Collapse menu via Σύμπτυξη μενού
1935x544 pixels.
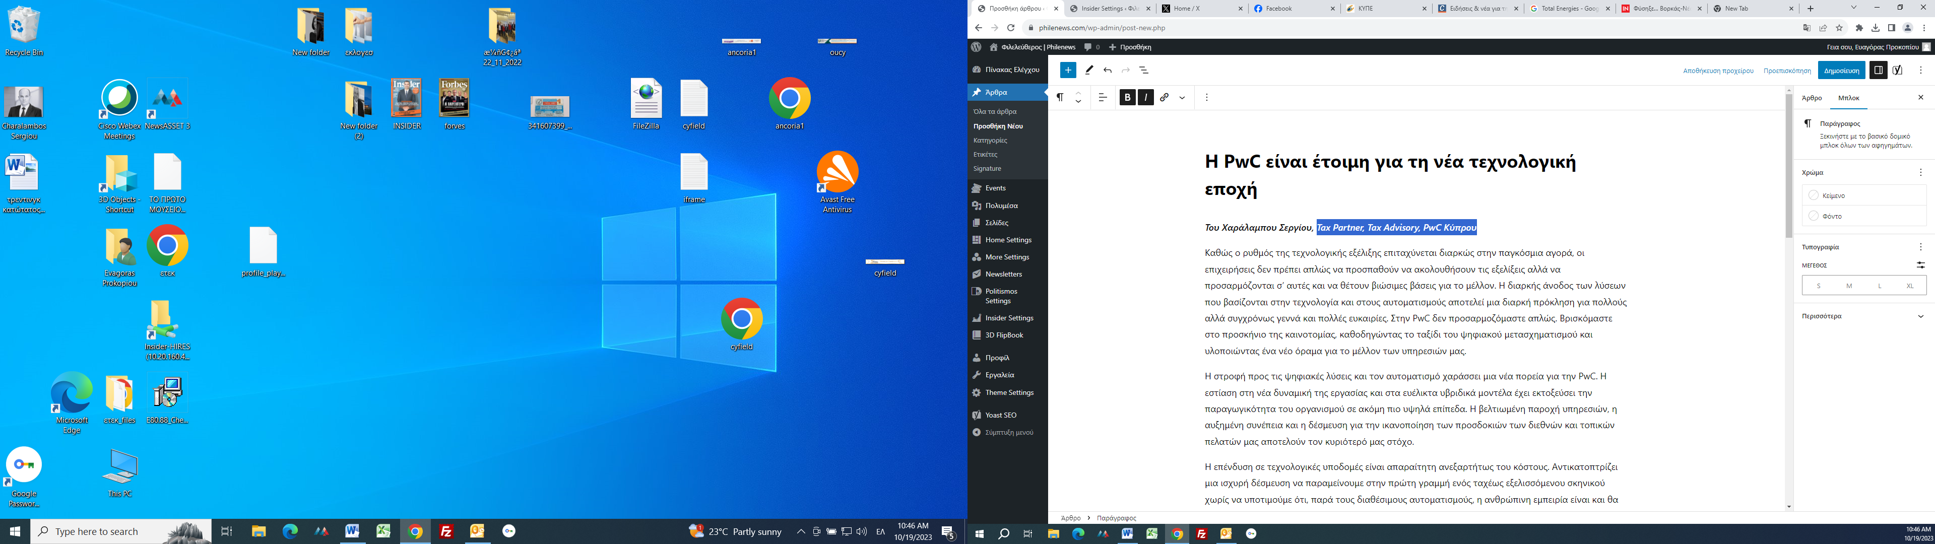tap(1007, 432)
